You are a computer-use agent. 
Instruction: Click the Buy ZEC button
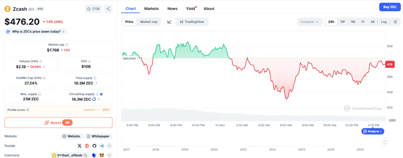coord(390,7)
